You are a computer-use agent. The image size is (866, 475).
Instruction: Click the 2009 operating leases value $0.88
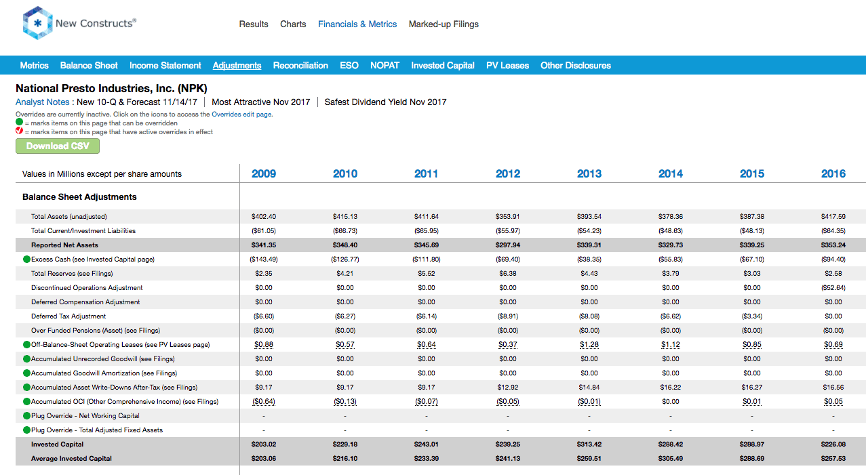tap(264, 345)
